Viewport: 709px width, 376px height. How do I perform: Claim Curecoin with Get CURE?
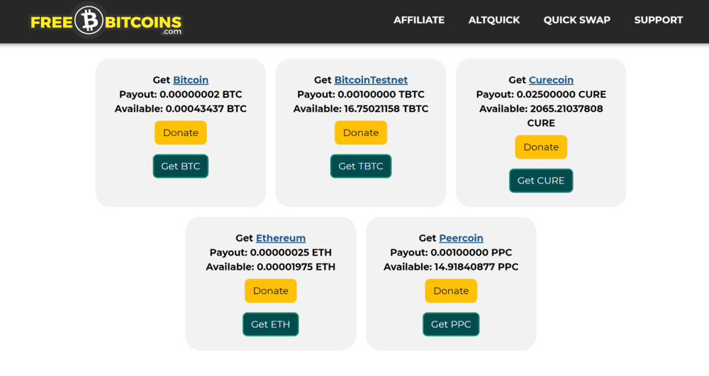point(541,181)
